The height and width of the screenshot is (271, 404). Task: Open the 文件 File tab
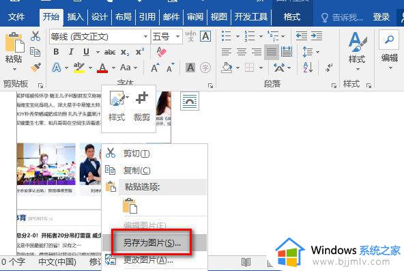click(16, 17)
